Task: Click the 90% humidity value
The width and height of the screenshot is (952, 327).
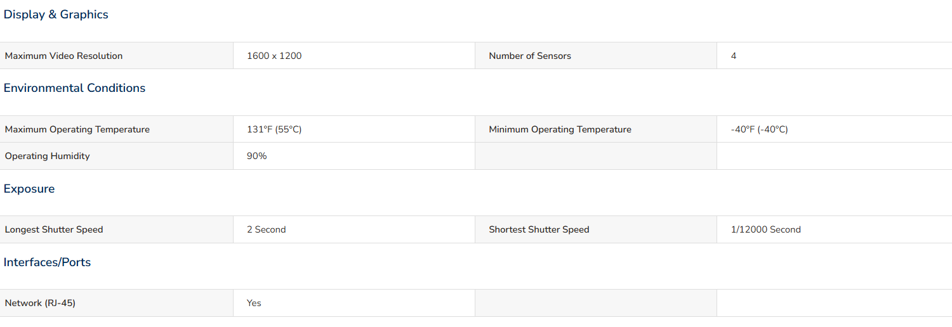Action: [257, 156]
